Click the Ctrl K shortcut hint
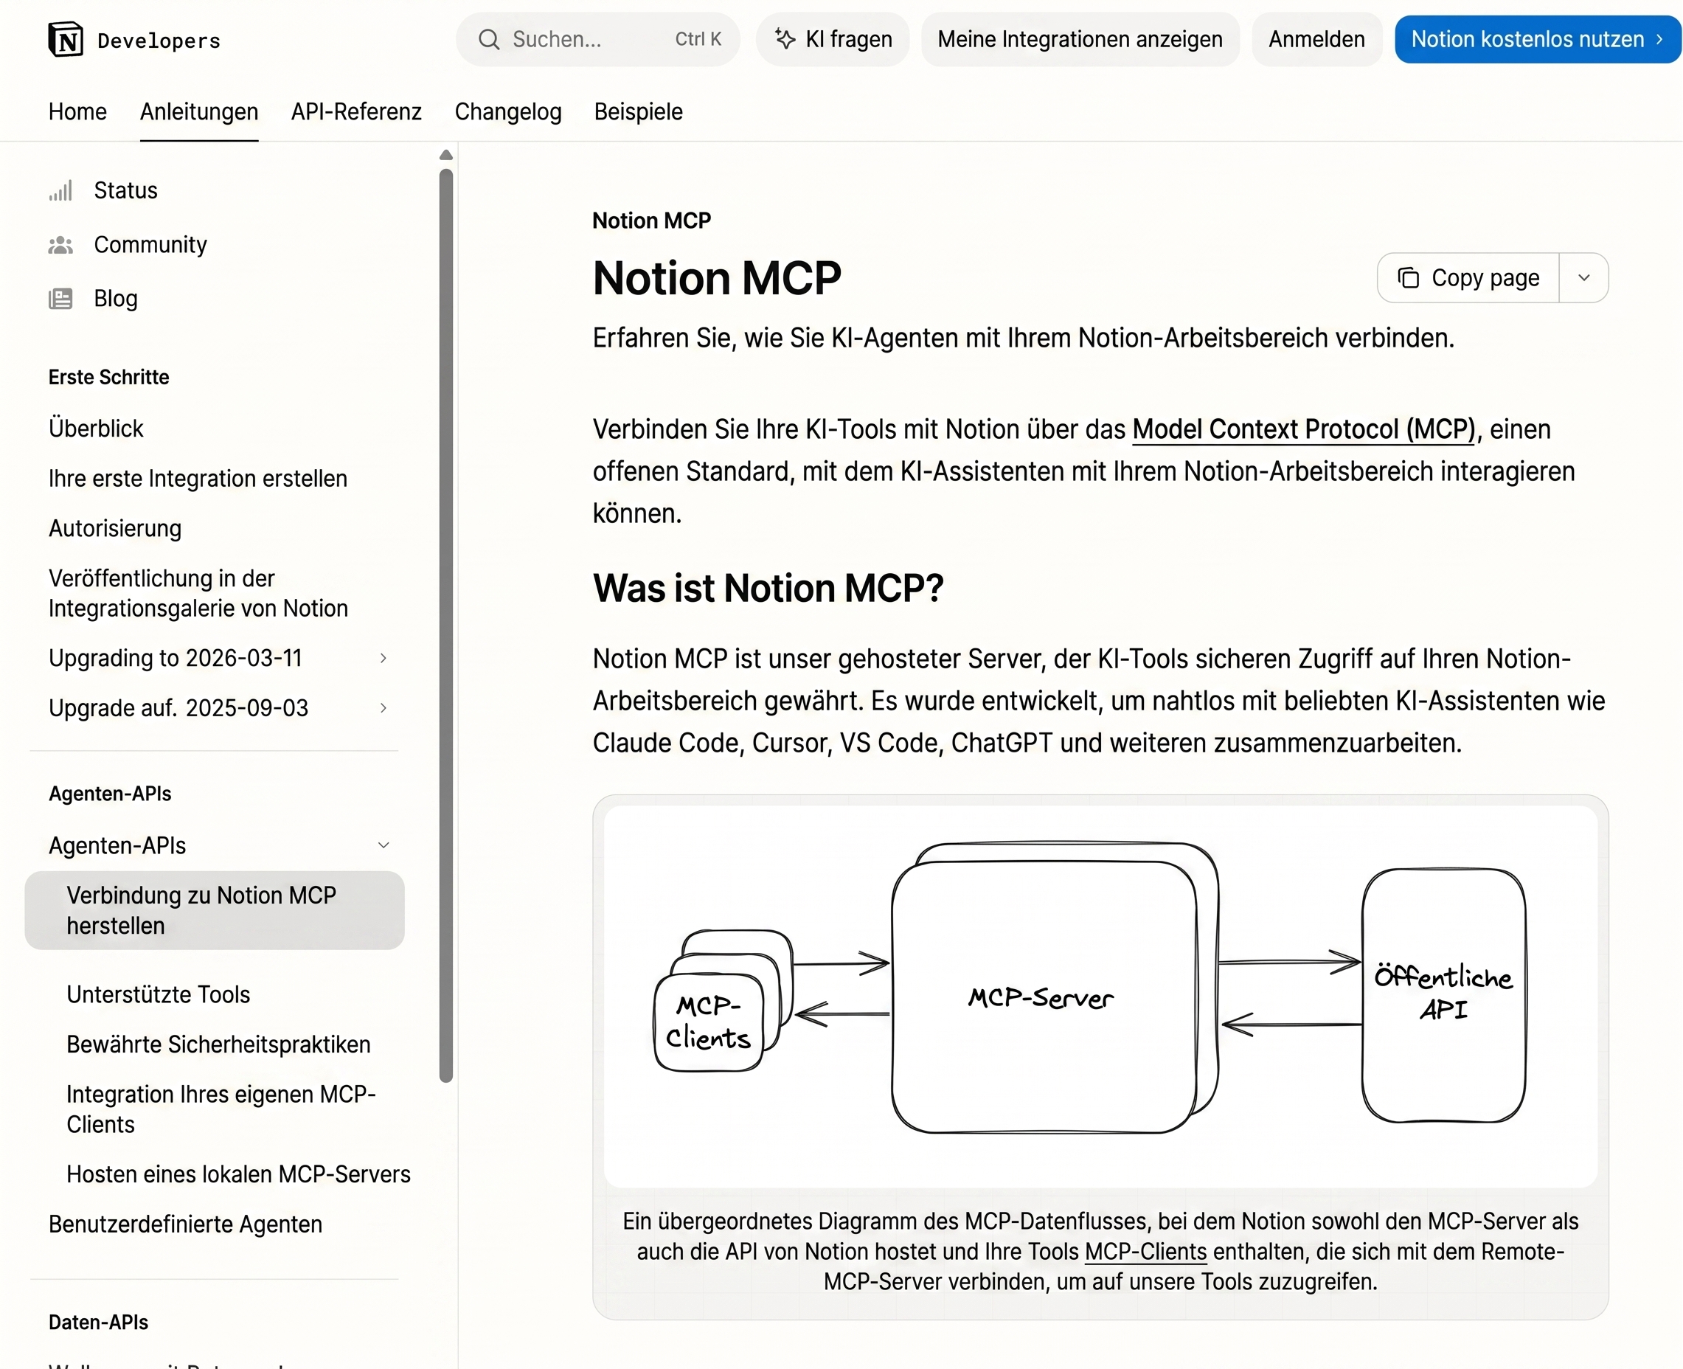 698,39
